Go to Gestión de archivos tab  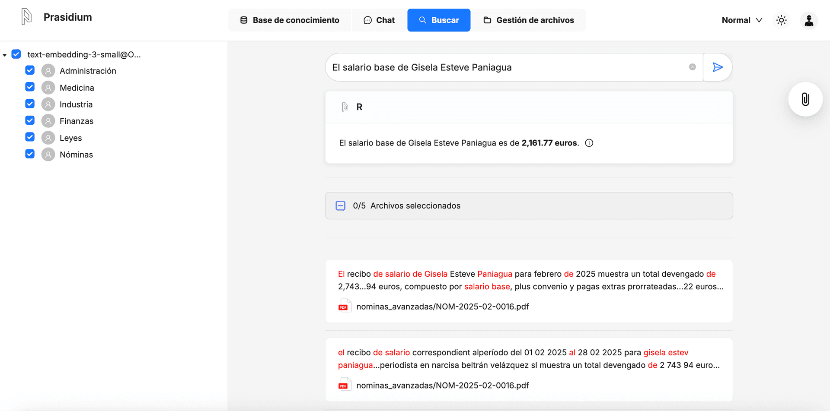[528, 20]
